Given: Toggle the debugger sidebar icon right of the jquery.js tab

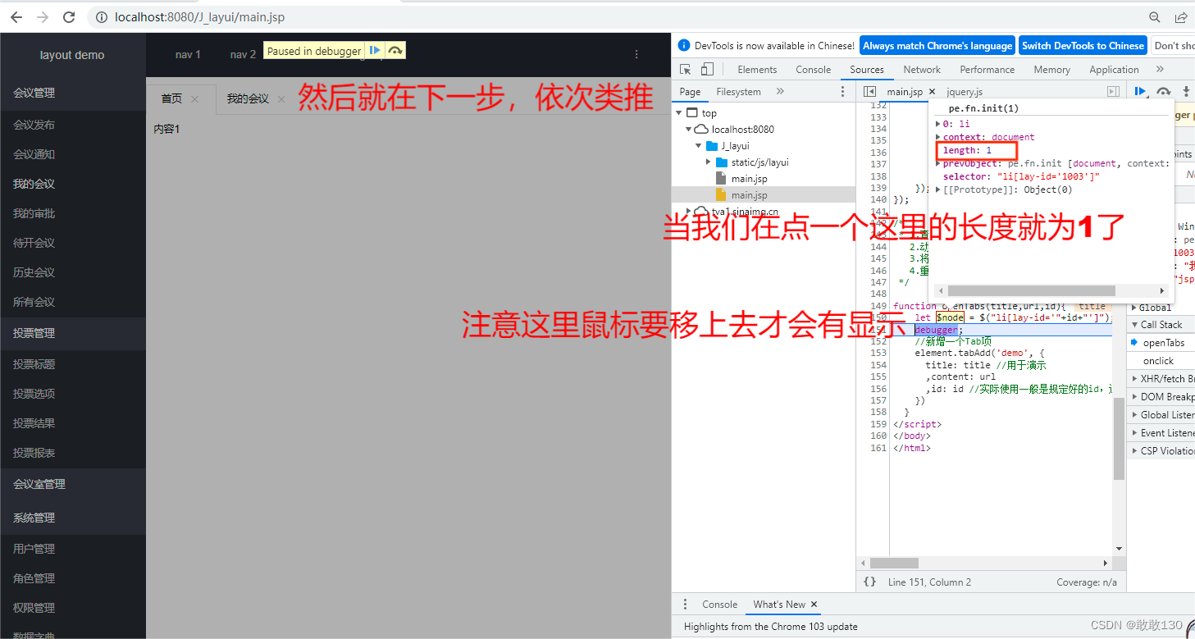Looking at the screenshot, I should pyautogui.click(x=1113, y=92).
